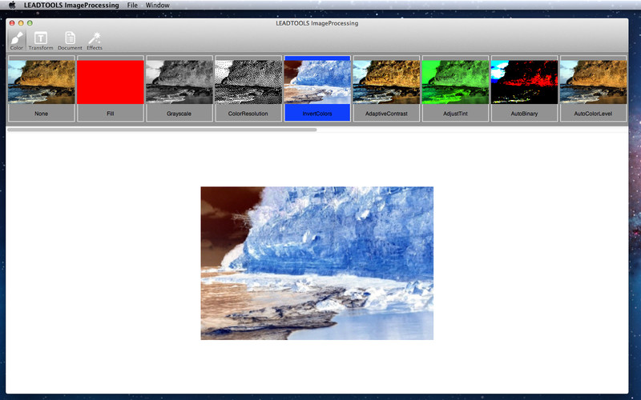
Task: Click the AdjustTint label button
Action: coord(455,113)
